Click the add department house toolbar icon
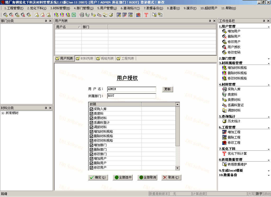The width and height of the screenshot is (271, 197). [x=37, y=15]
